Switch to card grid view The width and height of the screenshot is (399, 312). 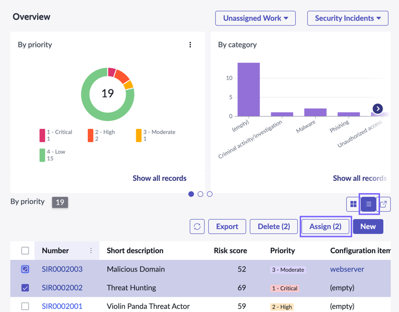pyautogui.click(x=354, y=204)
